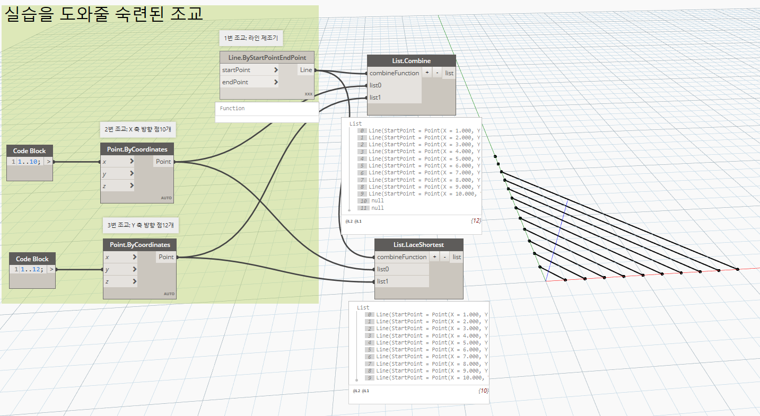Click output port of the 1..12 Code Block
This screenshot has height=416, width=760.
pos(51,269)
